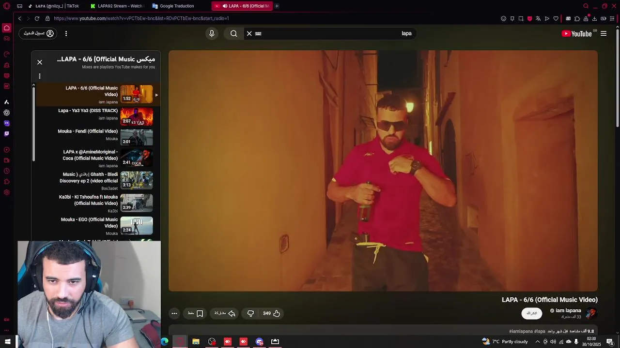The image size is (620, 348).
Task: Click the video player area
Action: coord(383,171)
